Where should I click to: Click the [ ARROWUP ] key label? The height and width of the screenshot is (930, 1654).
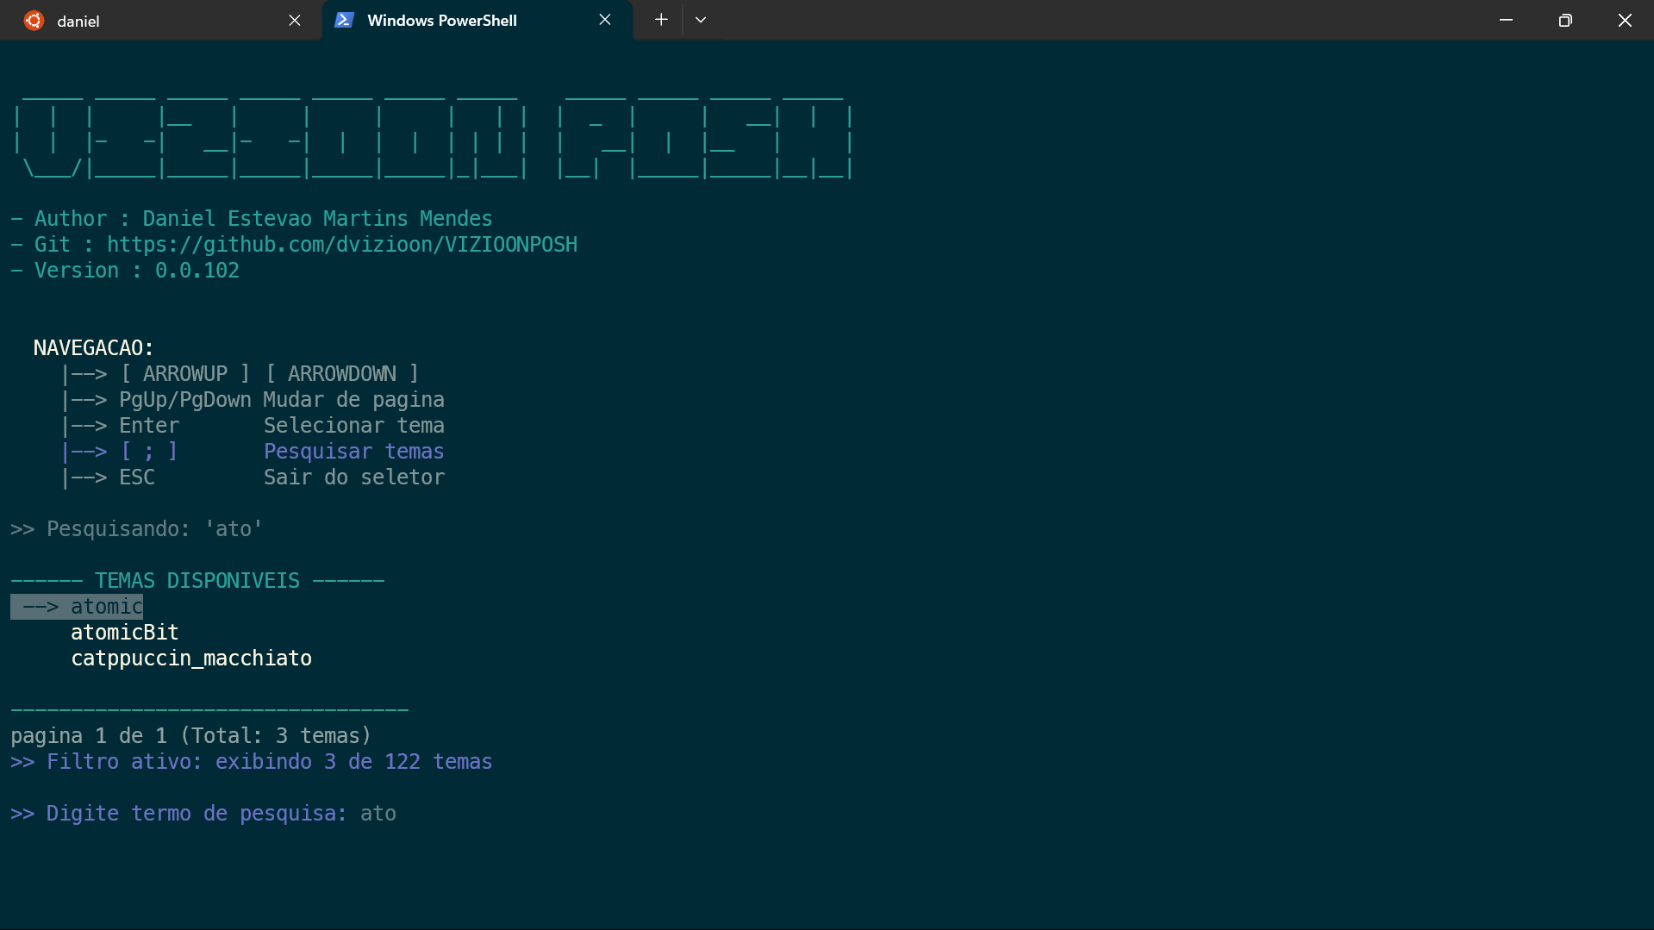185,374
